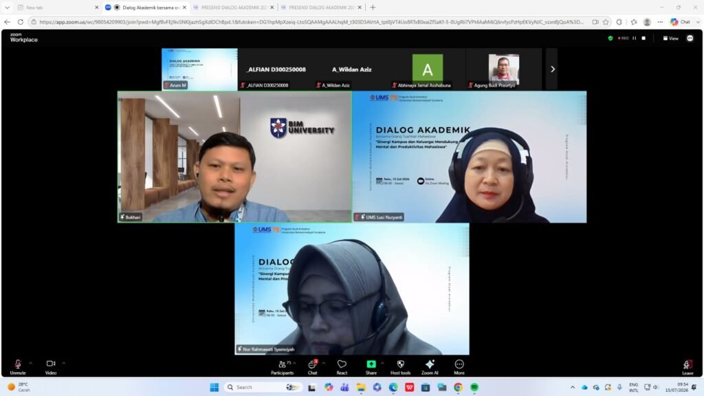Image resolution: width=704 pixels, height=396 pixels.
Task: Add this page to favorites star
Action: tap(606, 21)
